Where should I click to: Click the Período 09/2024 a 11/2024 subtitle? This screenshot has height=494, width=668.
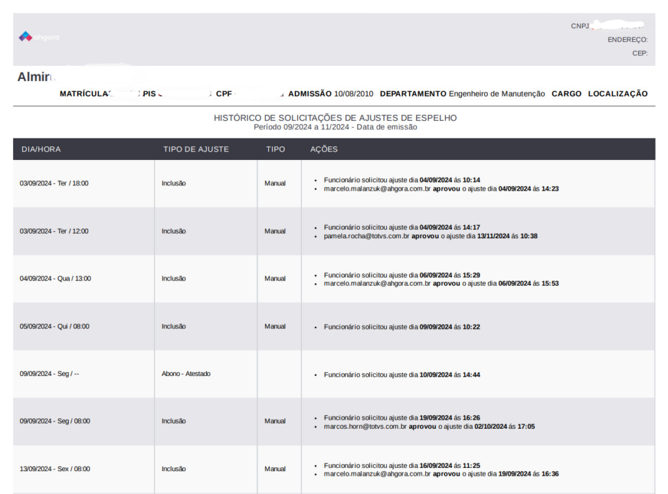[335, 127]
